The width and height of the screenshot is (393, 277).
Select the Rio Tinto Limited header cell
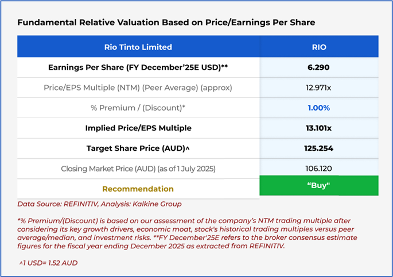(138, 47)
